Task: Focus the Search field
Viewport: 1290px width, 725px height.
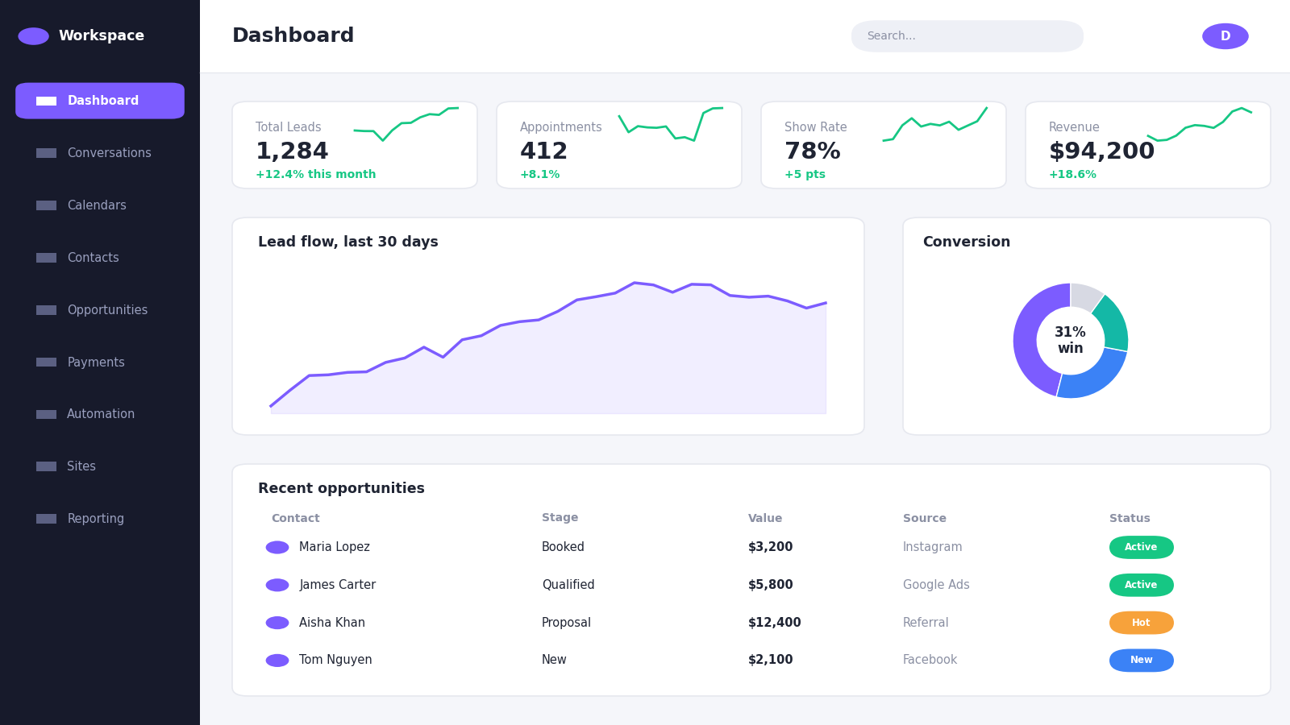Action: (x=967, y=36)
